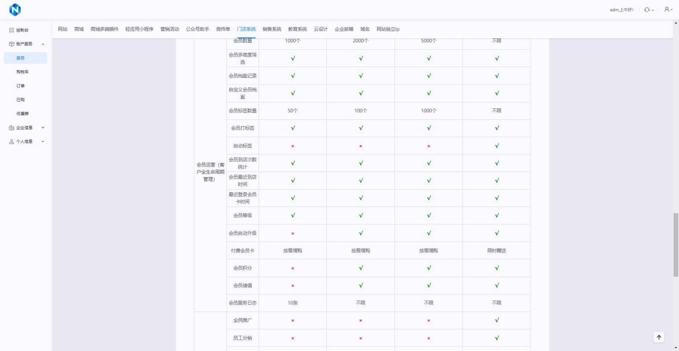Click the back-to-top arrow button
This screenshot has width=679, height=351.
[x=658, y=337]
